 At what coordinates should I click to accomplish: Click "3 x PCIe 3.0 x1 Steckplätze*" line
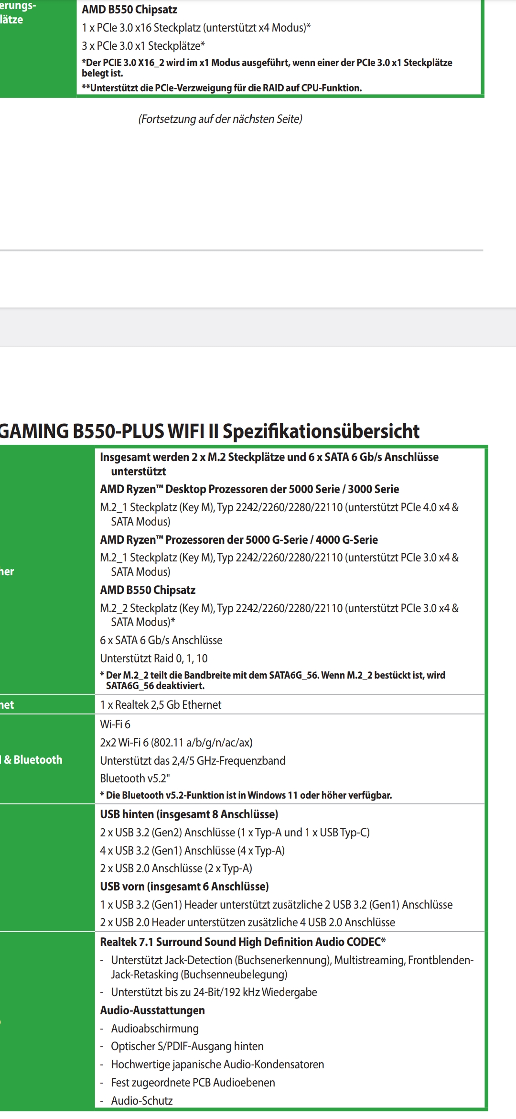143,46
